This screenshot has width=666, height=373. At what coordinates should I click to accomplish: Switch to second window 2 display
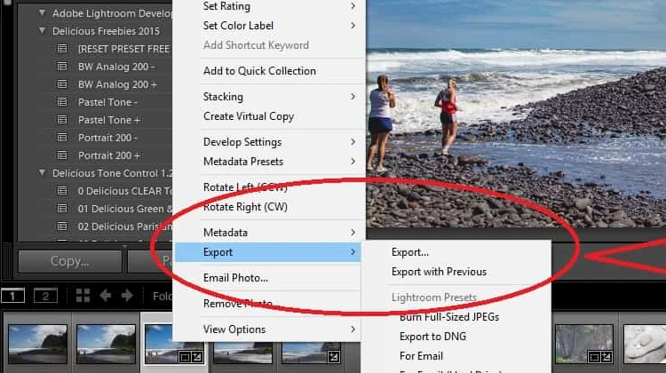(x=45, y=296)
